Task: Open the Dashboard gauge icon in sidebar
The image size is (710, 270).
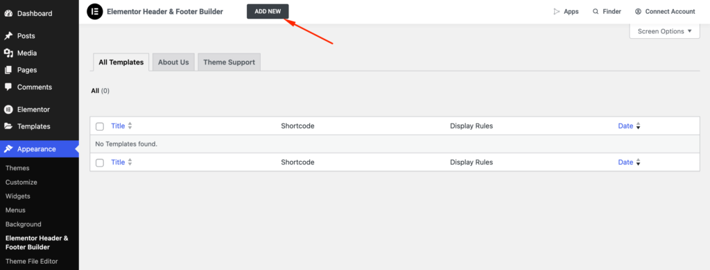Action: (8, 14)
